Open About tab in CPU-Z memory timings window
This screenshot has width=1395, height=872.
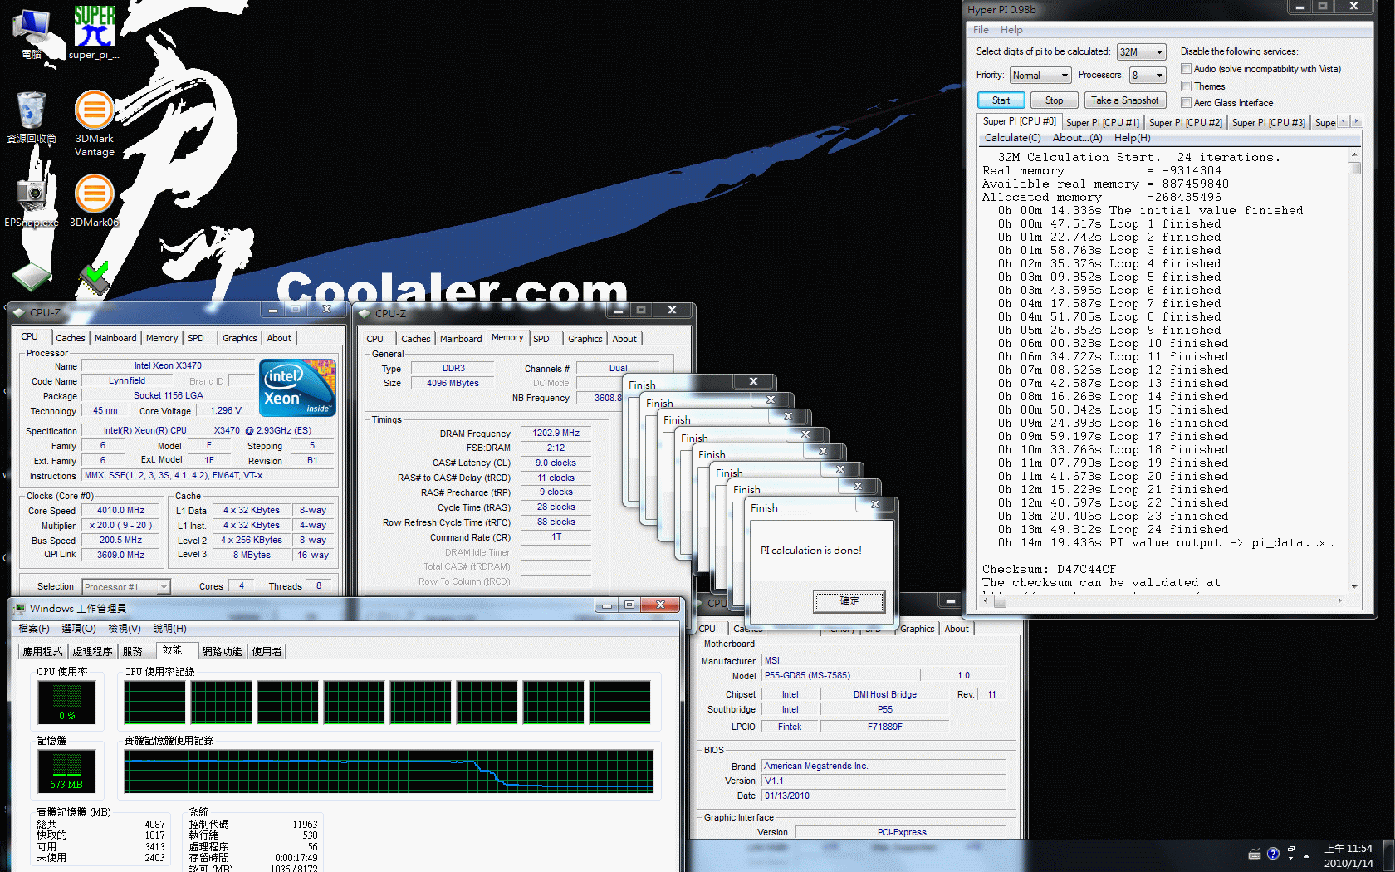coord(624,339)
